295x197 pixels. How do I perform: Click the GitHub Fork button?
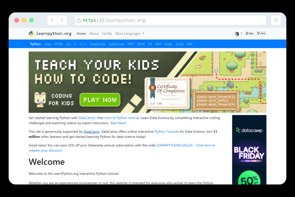[261, 33]
